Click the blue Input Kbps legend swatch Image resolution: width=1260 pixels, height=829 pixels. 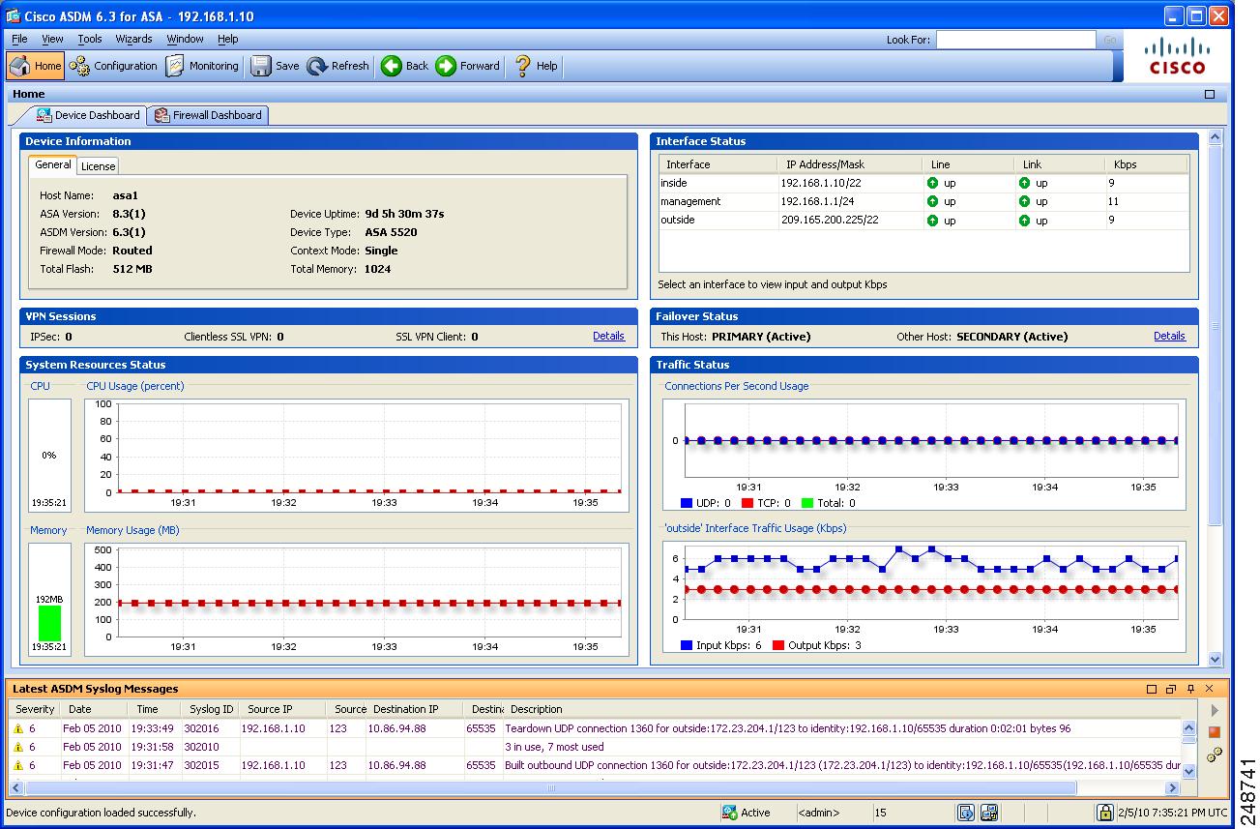tap(687, 645)
